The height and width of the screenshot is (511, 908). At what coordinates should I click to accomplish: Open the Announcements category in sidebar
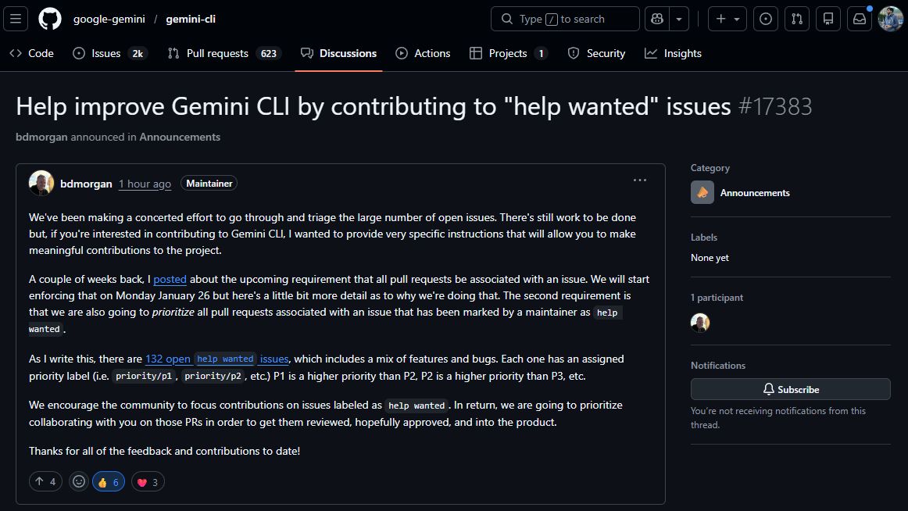[x=755, y=193]
